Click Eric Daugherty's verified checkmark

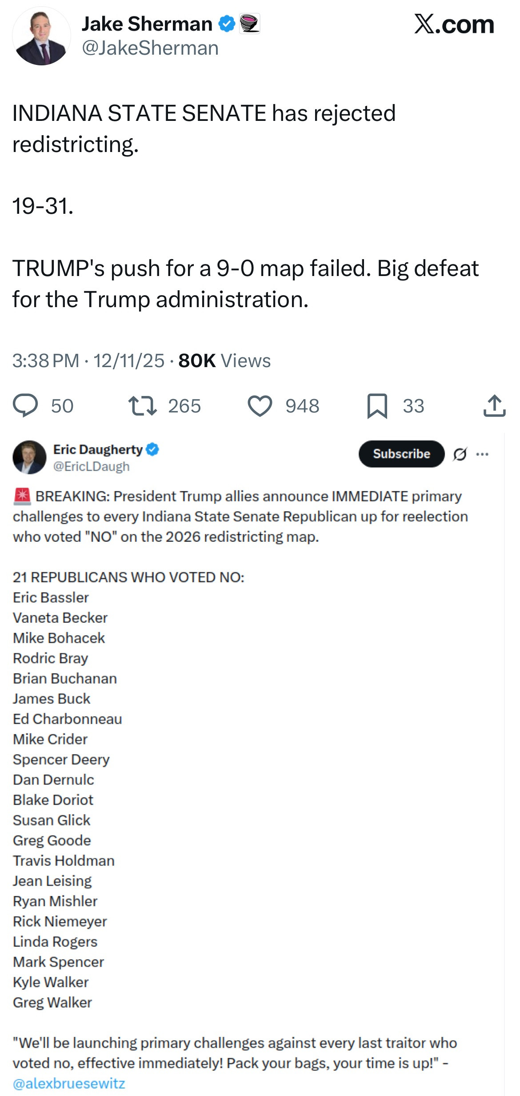coord(152,449)
